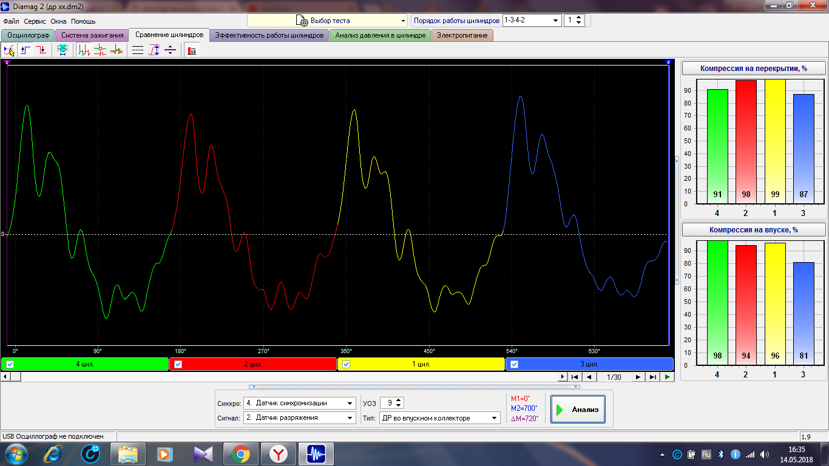Open the Файл menu
The image size is (829, 466).
[11, 21]
